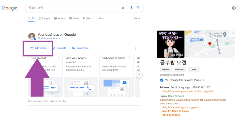Expand the map with corner icon

coord(231,34)
